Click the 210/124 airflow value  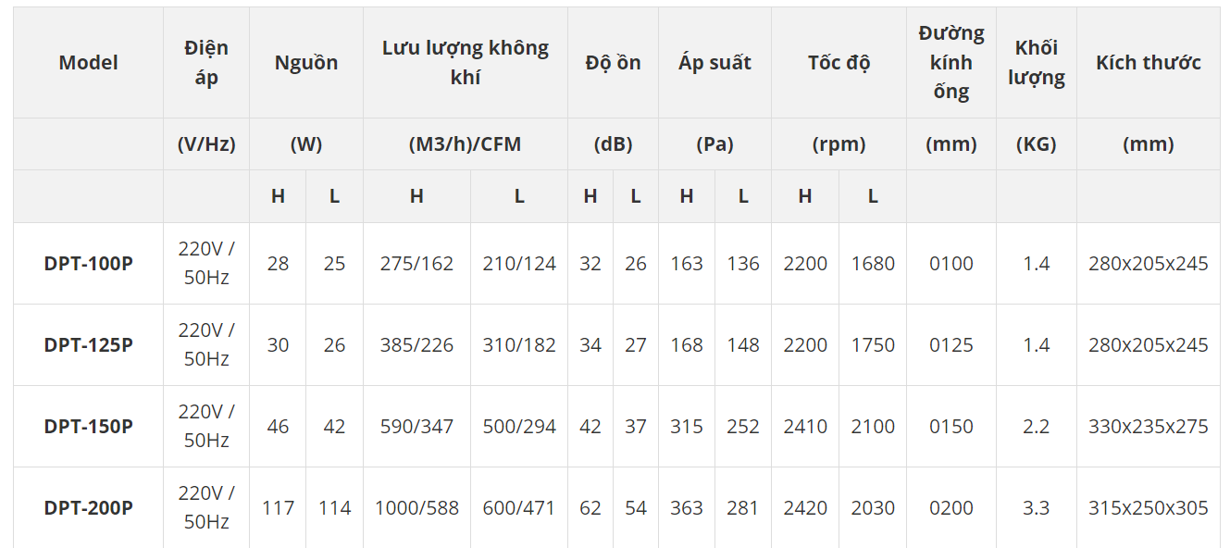[x=519, y=264]
